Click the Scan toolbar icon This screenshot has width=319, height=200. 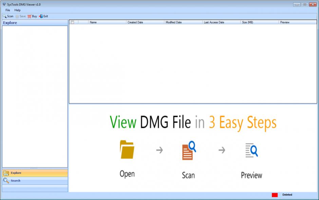(x=5, y=16)
